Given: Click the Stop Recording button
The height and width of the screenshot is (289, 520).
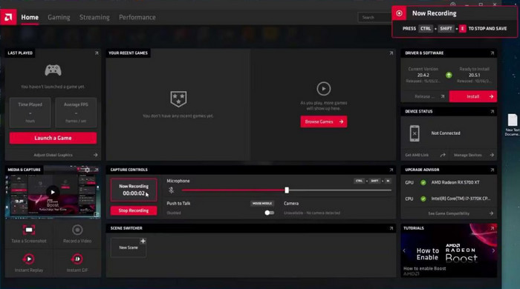Looking at the screenshot, I should coord(134,210).
